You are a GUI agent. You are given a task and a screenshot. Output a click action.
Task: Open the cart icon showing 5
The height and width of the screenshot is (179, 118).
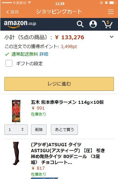(107, 24)
